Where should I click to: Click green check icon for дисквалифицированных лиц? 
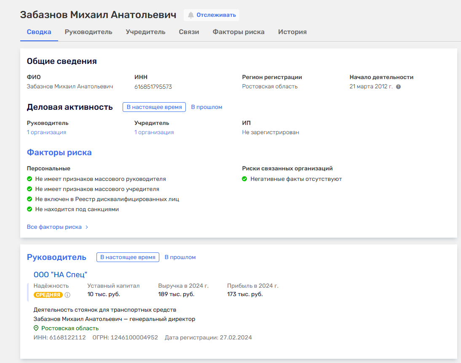coord(29,199)
